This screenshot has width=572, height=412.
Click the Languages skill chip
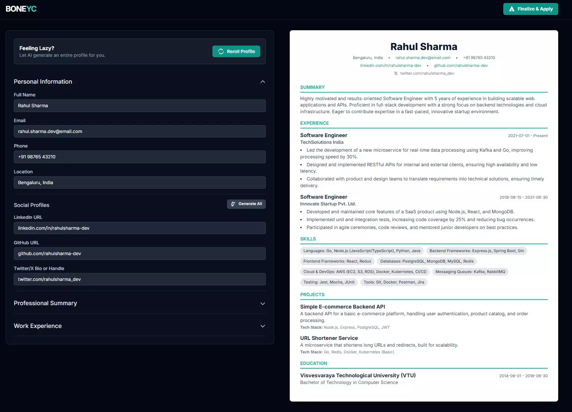pyautogui.click(x=362, y=251)
